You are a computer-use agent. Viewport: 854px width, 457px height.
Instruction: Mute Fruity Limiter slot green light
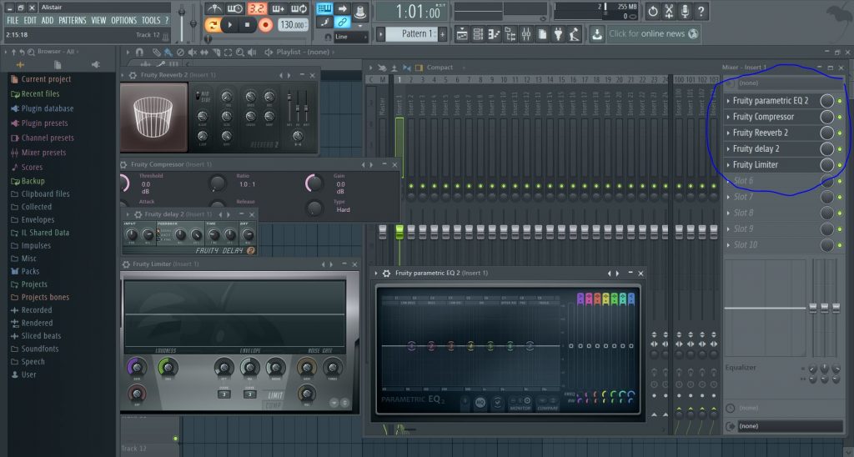[840, 165]
